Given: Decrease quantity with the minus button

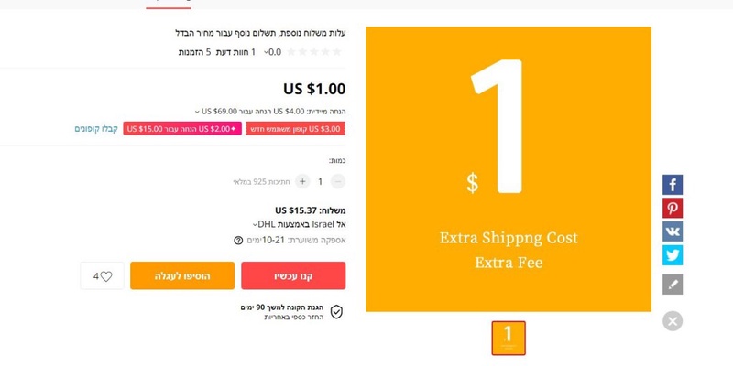Looking at the screenshot, I should [338, 181].
